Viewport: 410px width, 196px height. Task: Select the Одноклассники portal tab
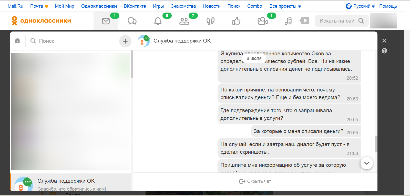tap(99, 6)
